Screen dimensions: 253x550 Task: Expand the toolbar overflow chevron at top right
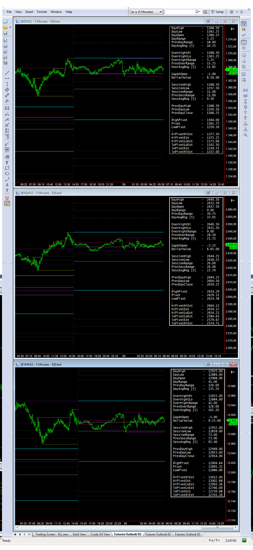[x=249, y=9]
